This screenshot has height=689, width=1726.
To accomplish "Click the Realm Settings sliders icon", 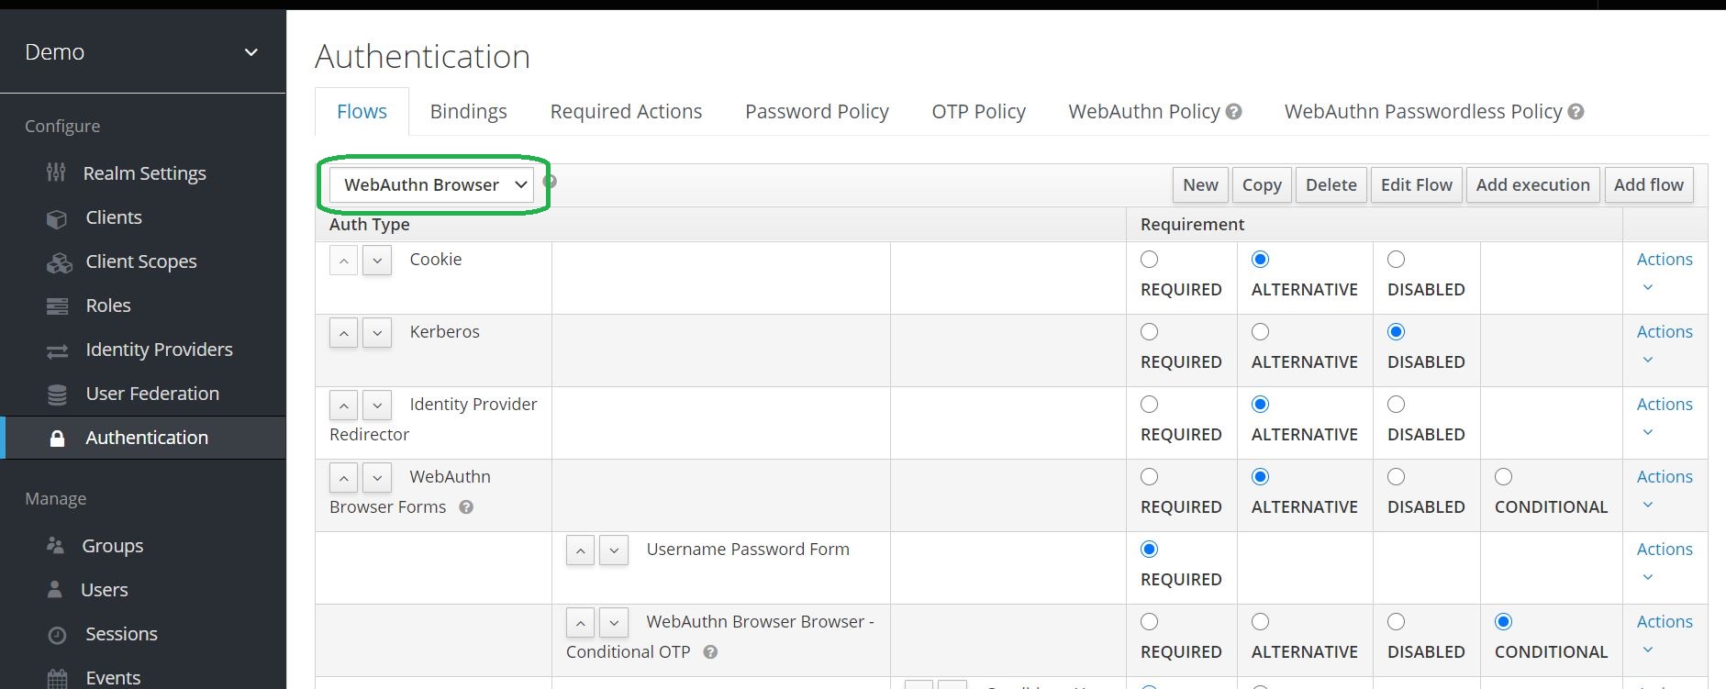I will tap(56, 172).
